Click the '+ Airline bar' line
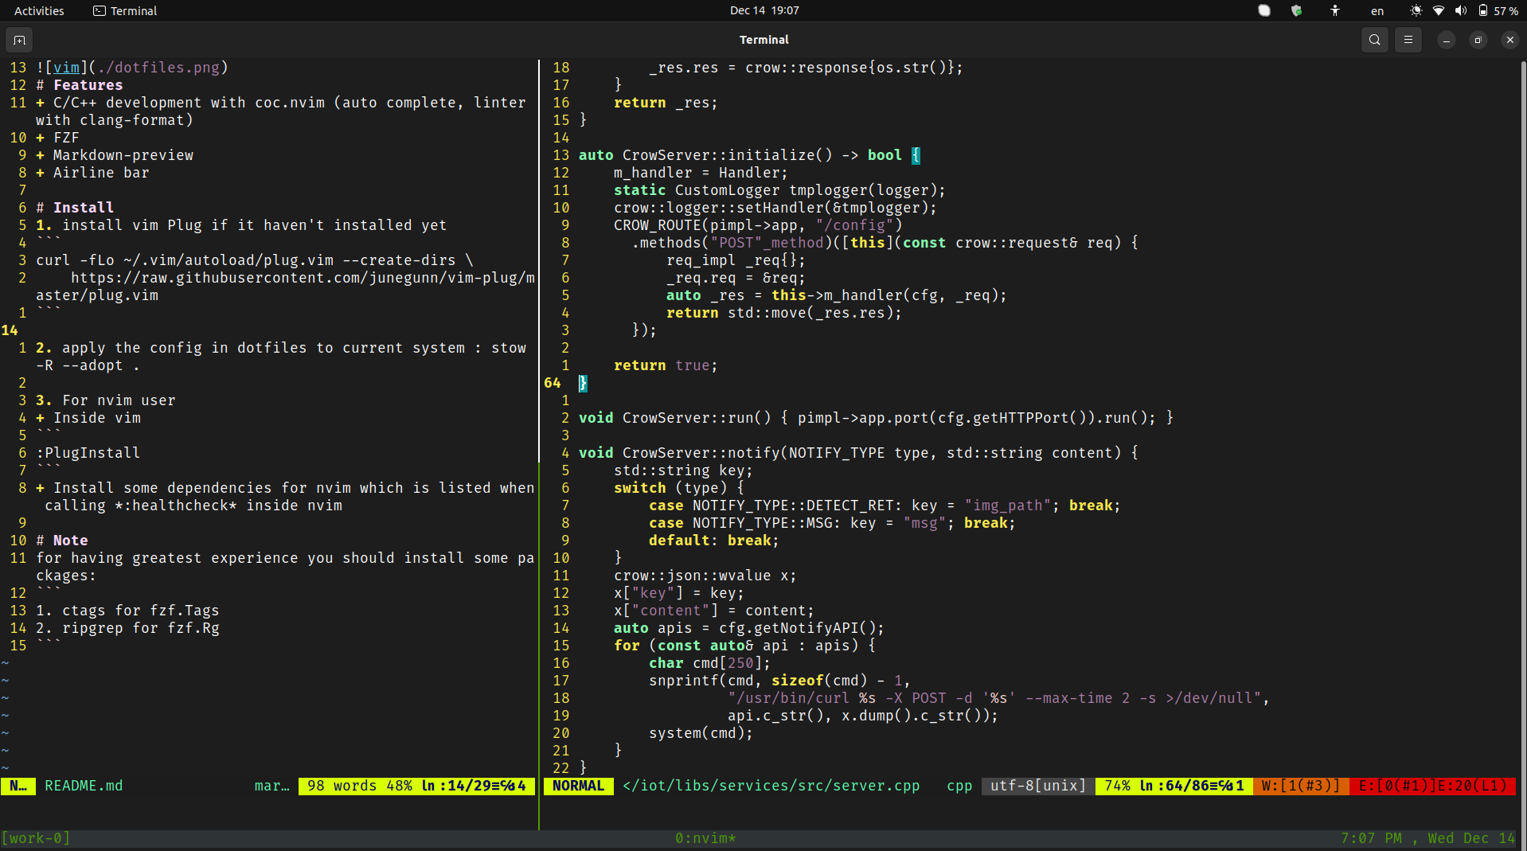Image resolution: width=1527 pixels, height=851 pixels. [92, 173]
